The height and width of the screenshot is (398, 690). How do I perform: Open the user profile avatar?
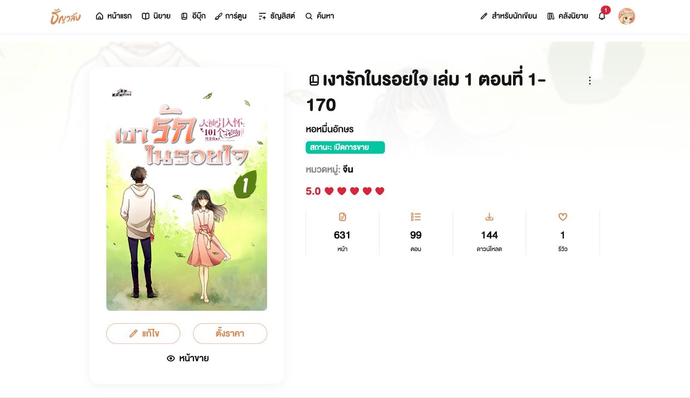pos(626,16)
